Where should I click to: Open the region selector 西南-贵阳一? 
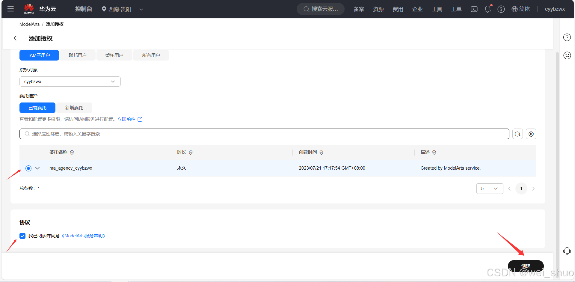[123, 9]
